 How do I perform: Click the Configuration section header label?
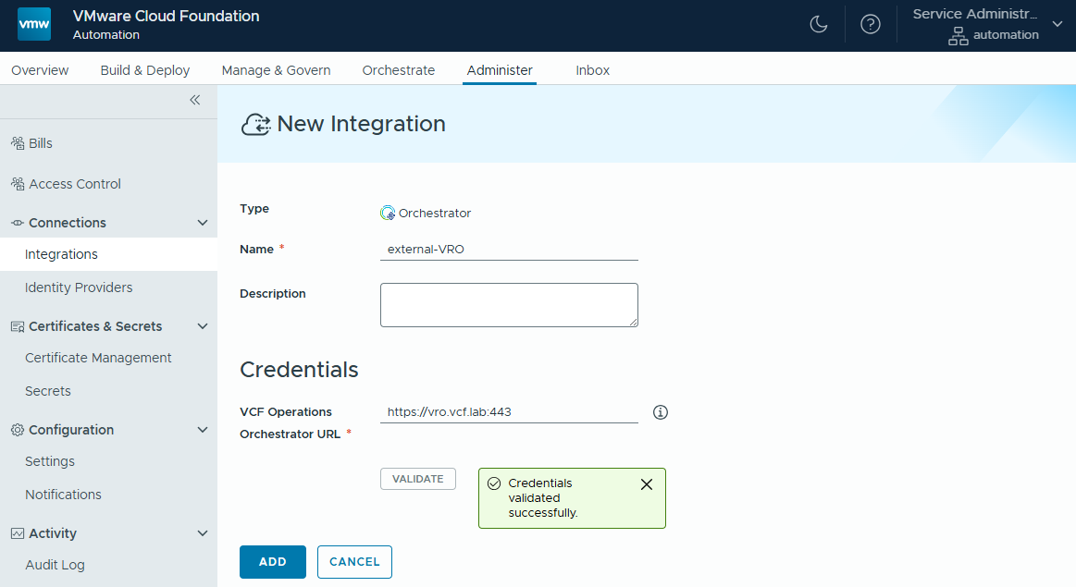(71, 430)
